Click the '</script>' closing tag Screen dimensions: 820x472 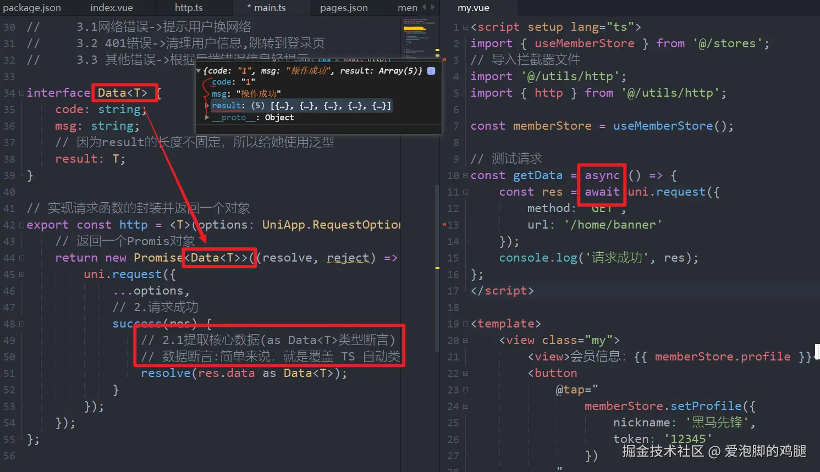[502, 291]
